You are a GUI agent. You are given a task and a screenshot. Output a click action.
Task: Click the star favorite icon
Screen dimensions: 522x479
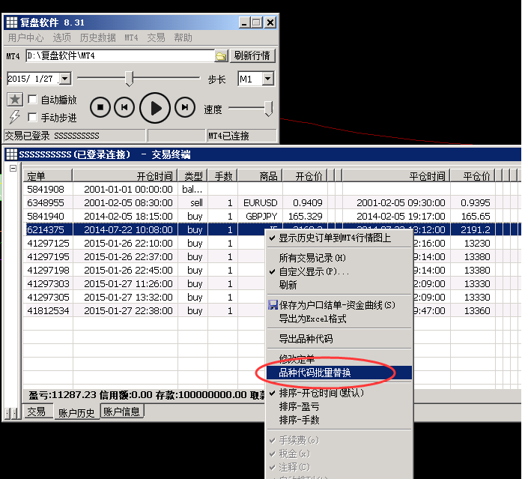pyautogui.click(x=14, y=100)
